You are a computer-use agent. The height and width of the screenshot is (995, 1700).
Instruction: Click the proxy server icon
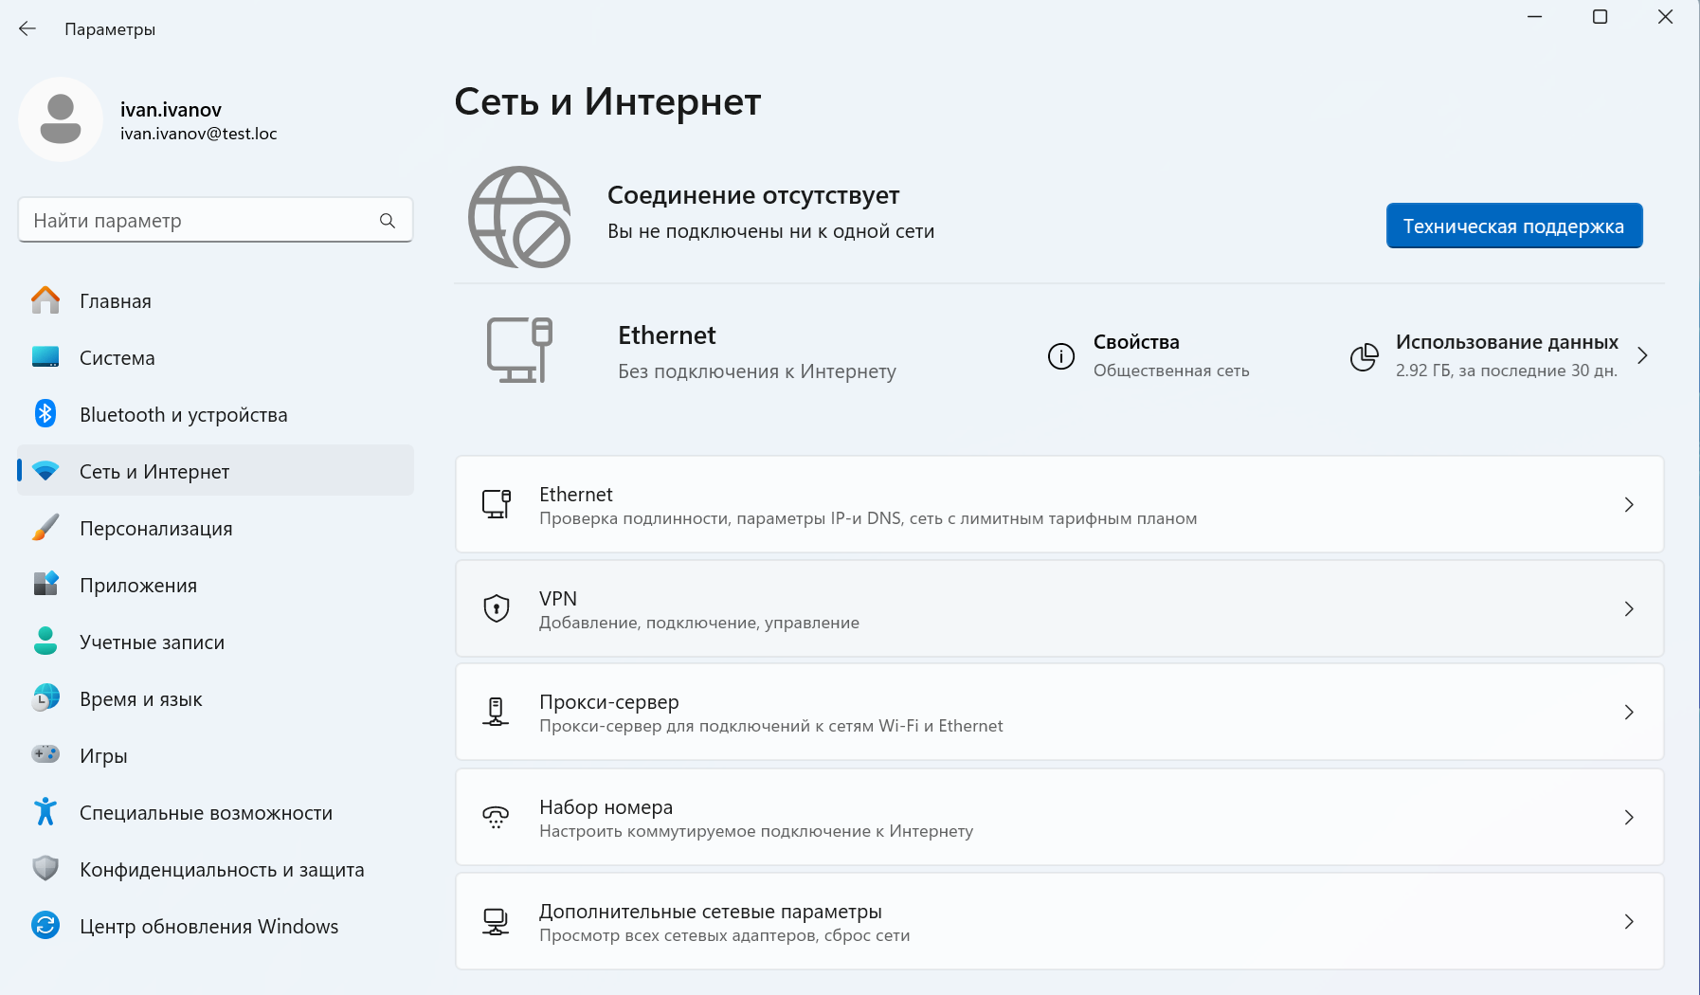pyautogui.click(x=496, y=712)
